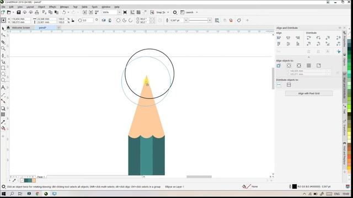The image size is (353, 198).
Task: Select the Parallel Dimension tool
Action: [3, 95]
